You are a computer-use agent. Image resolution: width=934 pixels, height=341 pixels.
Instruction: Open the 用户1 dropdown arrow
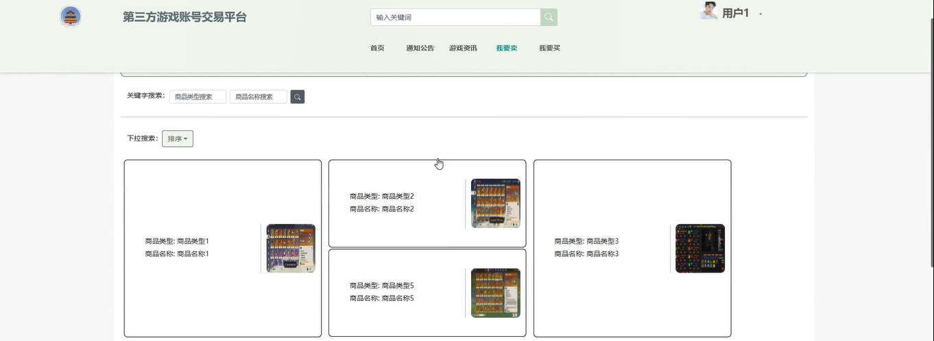point(761,14)
